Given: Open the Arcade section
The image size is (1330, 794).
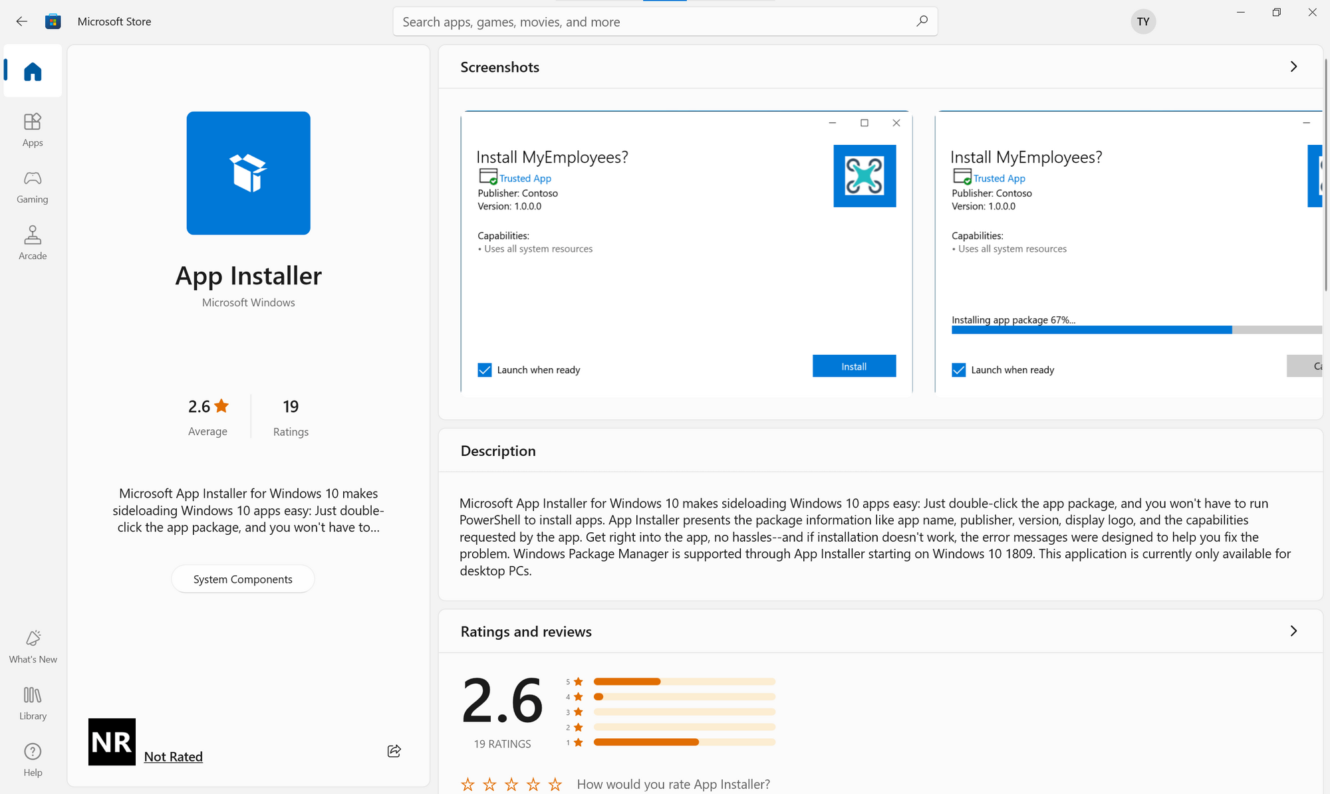Looking at the screenshot, I should pos(33,243).
